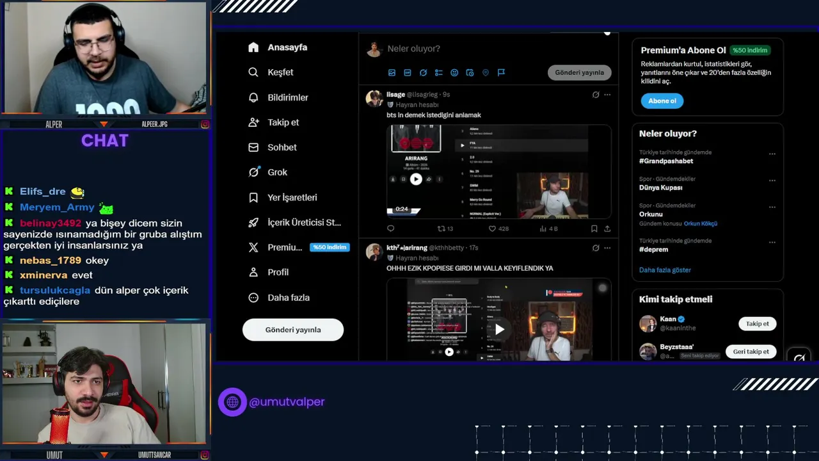Click the lisage username on the post
Image resolution: width=819 pixels, height=461 pixels.
[x=395, y=95]
